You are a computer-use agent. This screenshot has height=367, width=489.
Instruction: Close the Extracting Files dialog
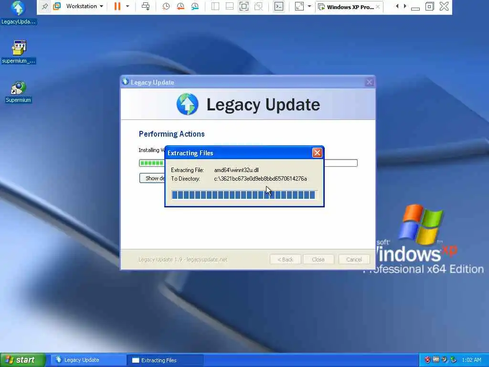pos(317,152)
